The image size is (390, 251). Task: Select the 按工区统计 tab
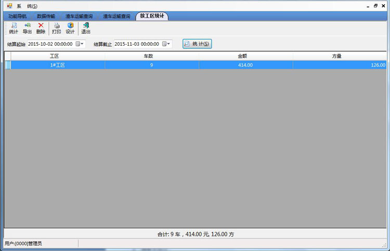151,16
